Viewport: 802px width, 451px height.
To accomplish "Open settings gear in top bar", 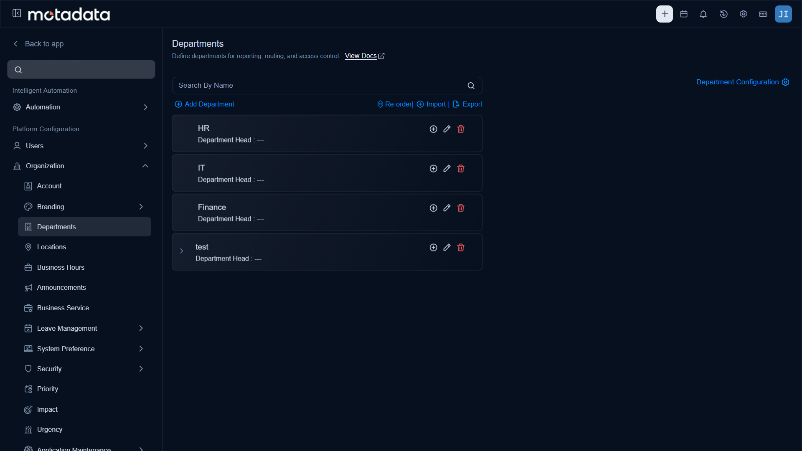I will 743,14.
